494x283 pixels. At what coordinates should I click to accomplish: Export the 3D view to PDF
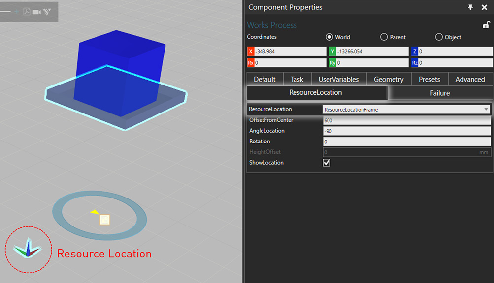coord(27,12)
